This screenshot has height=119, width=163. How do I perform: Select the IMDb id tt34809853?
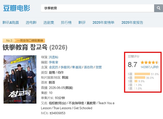pyautogui.click(x=58, y=113)
